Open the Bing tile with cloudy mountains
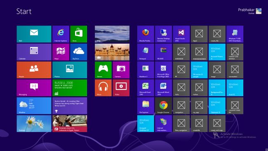This screenshot has width=268, height=151. (x=112, y=34)
